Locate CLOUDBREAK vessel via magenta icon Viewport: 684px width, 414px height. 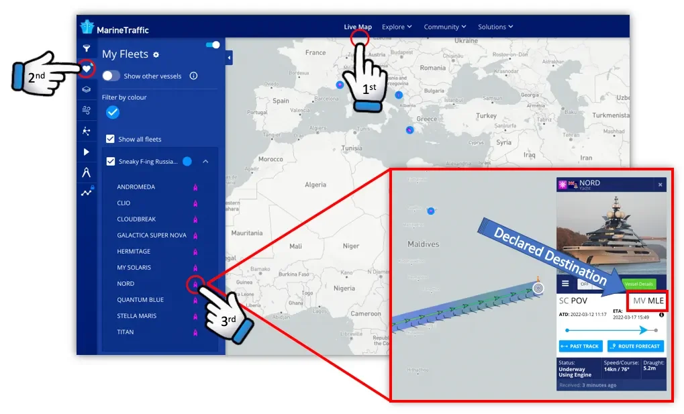[195, 219]
